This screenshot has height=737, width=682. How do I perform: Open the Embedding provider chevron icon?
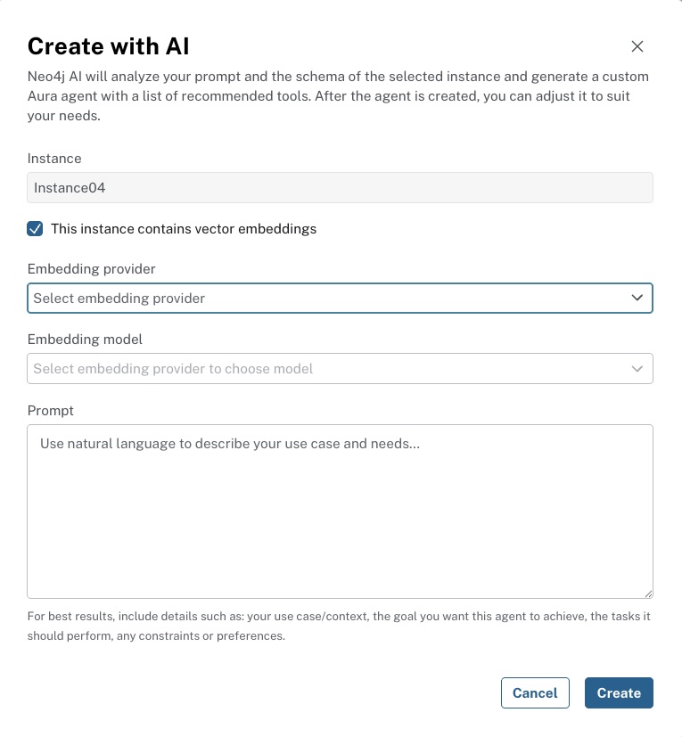click(637, 298)
